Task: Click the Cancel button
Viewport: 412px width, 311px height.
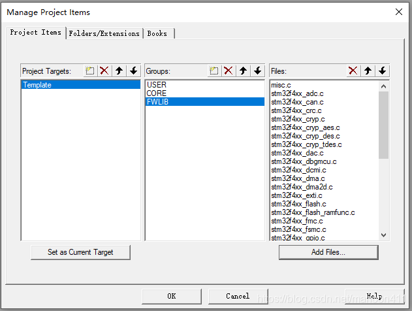Action: (238, 296)
